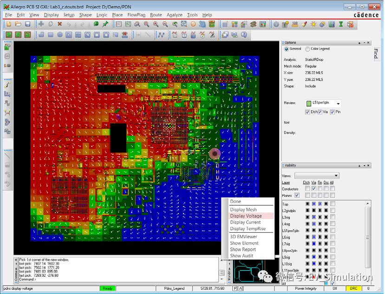Click the Dehighlight dimmed sun icon
The height and width of the screenshot is (294, 385).
pos(322,24)
